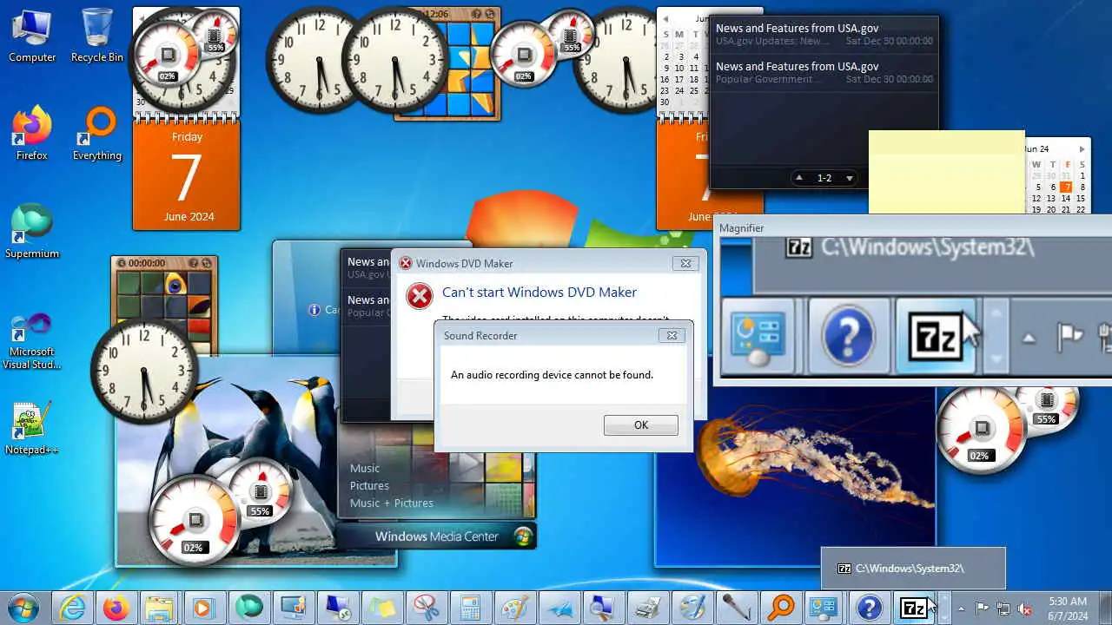The image size is (1112, 625).
Task: Open Calculator from the taskbar
Action: coord(470,609)
